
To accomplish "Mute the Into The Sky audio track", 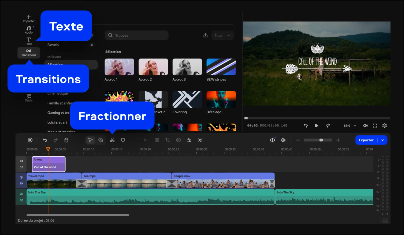I will (x=21, y=194).
